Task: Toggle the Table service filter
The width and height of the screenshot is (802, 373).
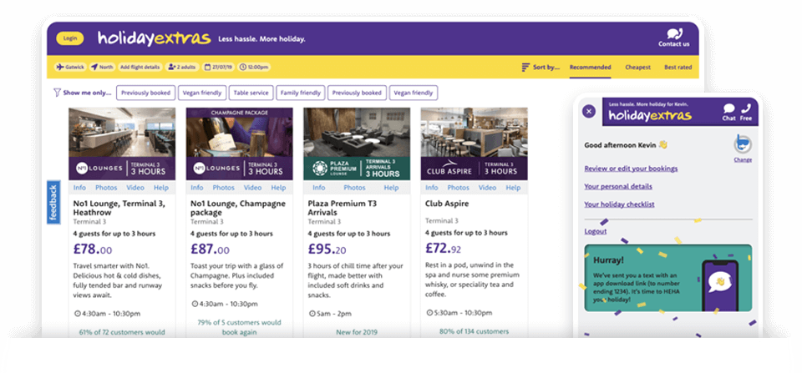Action: tap(251, 93)
